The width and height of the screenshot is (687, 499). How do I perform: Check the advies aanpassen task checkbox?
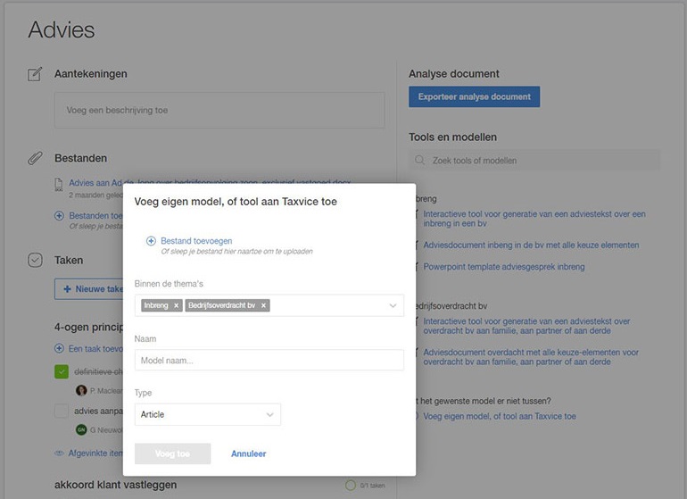(62, 411)
